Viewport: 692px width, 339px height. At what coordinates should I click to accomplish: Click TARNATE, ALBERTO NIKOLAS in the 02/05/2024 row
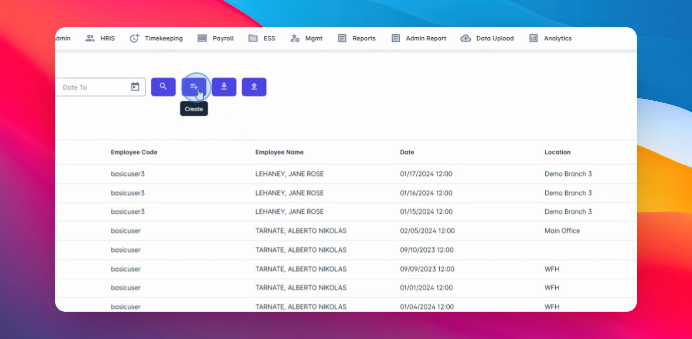[301, 231]
